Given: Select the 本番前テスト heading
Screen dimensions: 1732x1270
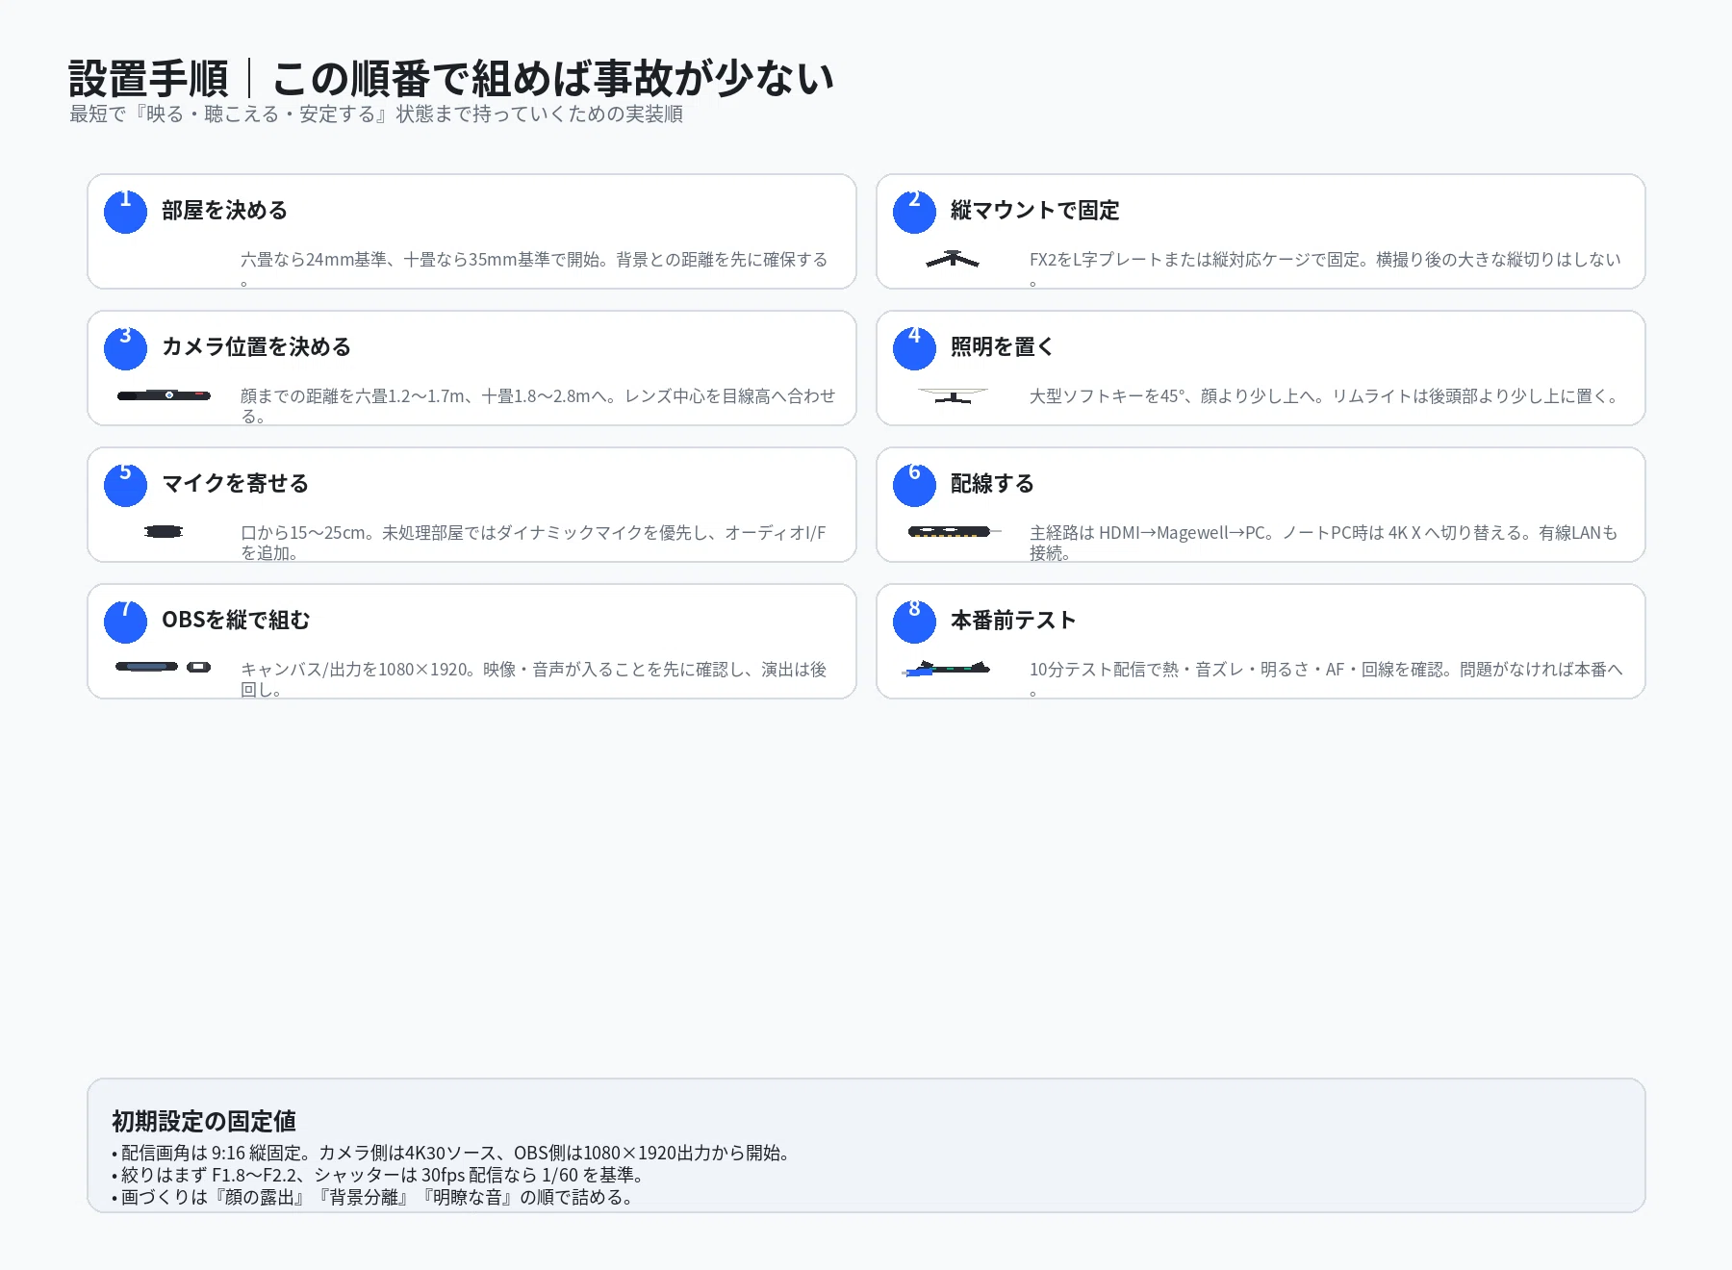Looking at the screenshot, I should coord(1013,621).
